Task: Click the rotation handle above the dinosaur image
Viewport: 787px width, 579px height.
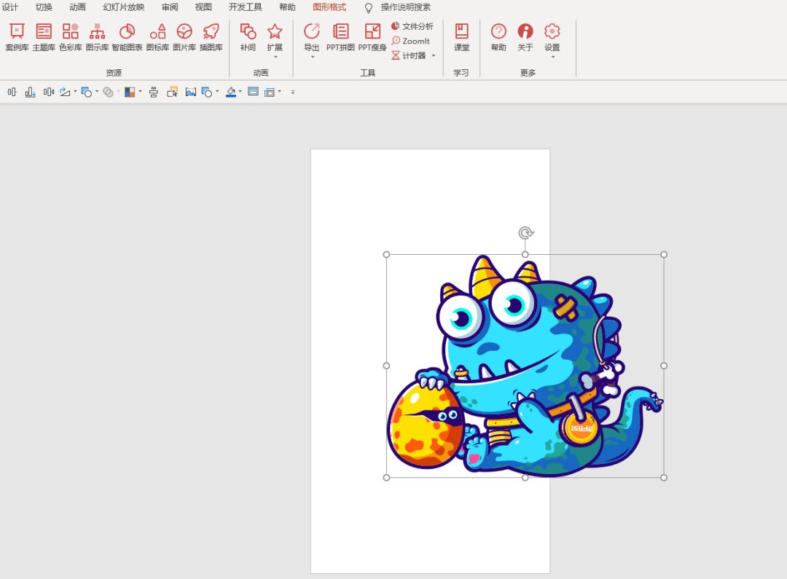Action: [x=526, y=233]
